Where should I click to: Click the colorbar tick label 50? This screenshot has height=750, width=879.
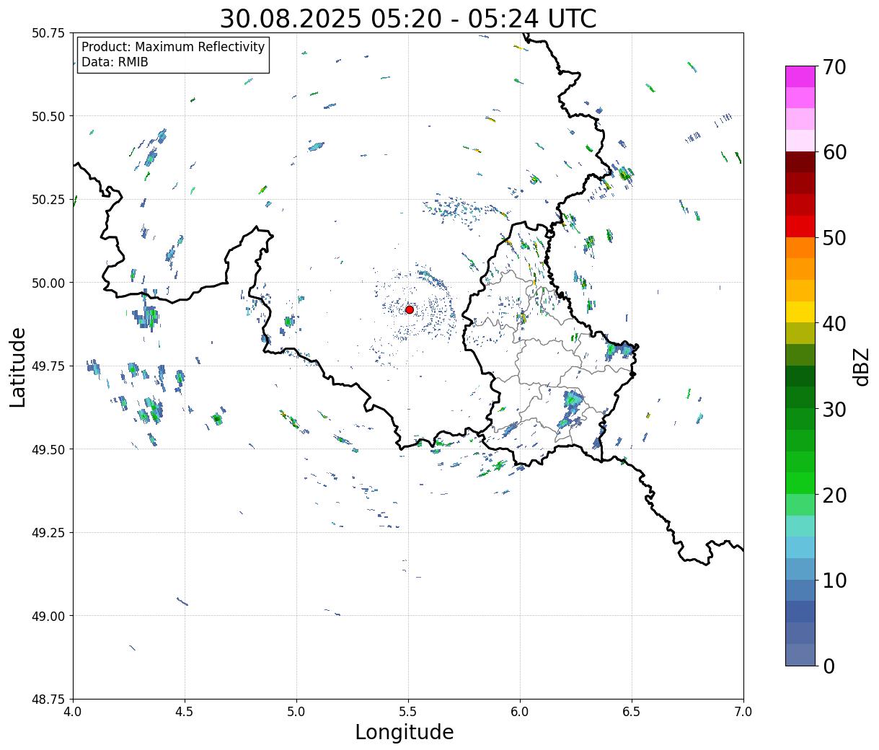[834, 238]
